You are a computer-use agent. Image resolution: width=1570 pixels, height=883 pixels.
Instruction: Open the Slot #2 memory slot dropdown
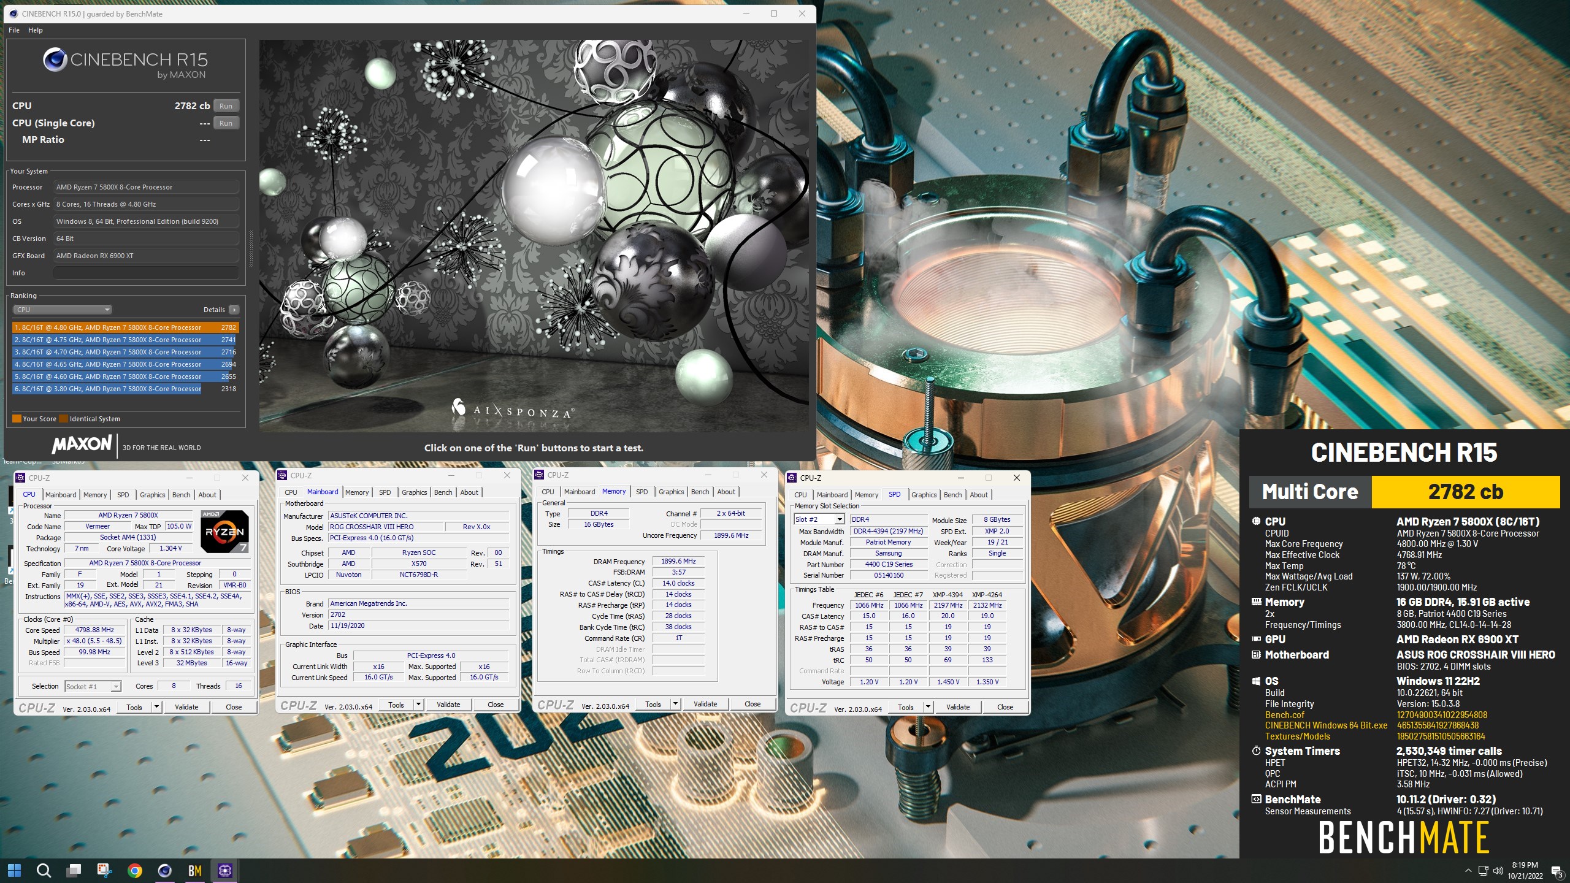(820, 519)
